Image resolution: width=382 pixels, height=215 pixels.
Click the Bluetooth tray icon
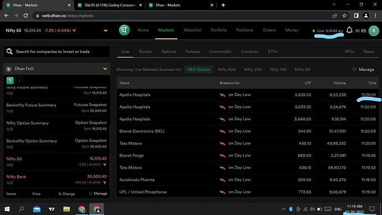(x=291, y=209)
